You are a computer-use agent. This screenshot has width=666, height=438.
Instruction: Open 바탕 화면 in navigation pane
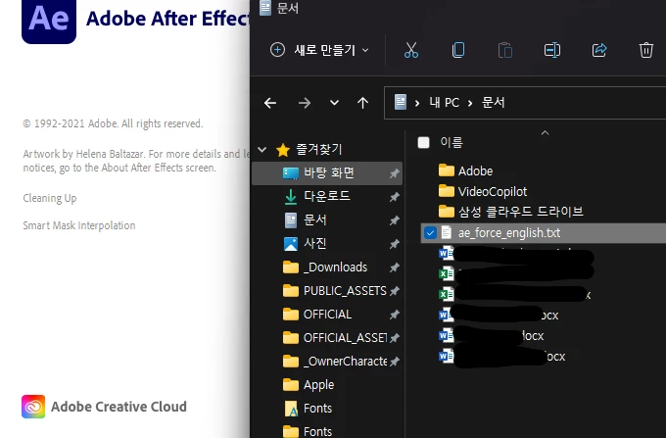click(327, 172)
